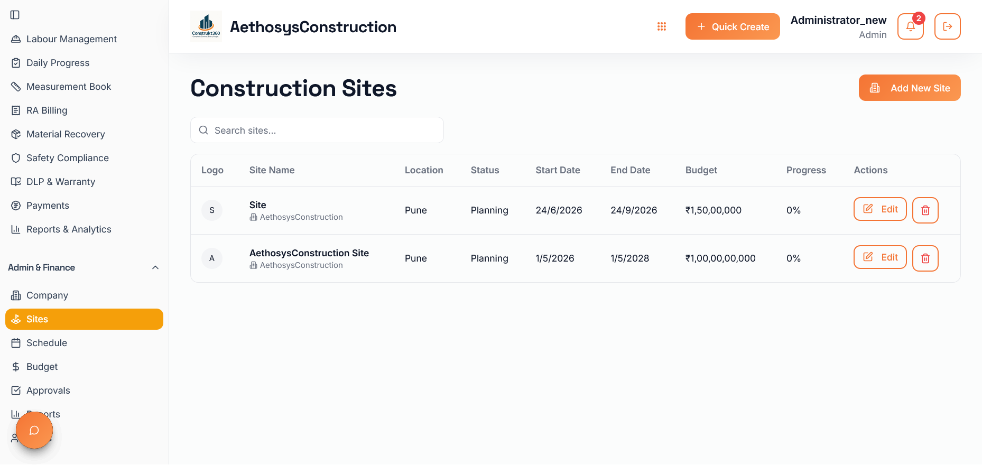Viewport: 982px width, 465px height.
Task: Open Safety Compliance page
Action: pos(84,158)
